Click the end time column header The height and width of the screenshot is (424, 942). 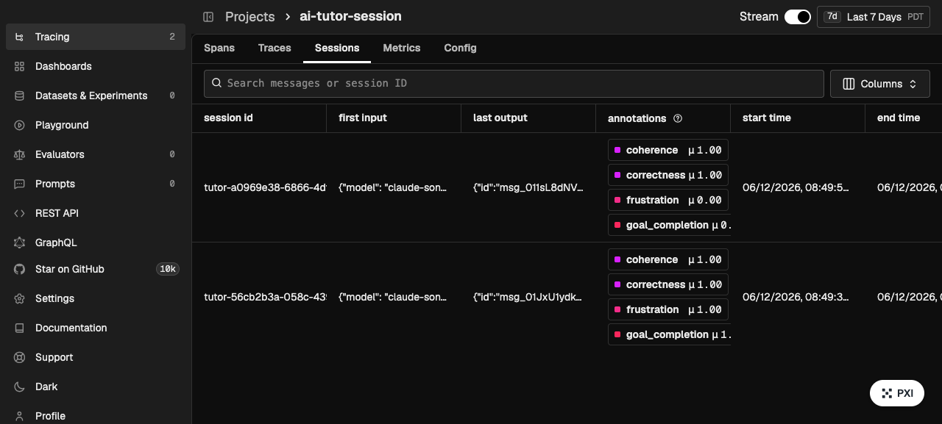tap(899, 118)
